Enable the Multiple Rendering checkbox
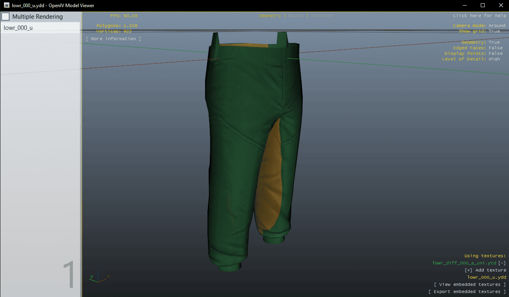Screen dimensions: 509x297 point(6,17)
